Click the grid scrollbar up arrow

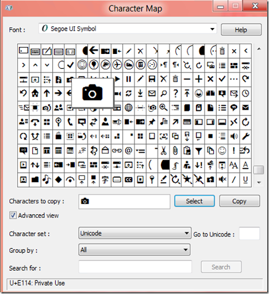pyautogui.click(x=259, y=49)
